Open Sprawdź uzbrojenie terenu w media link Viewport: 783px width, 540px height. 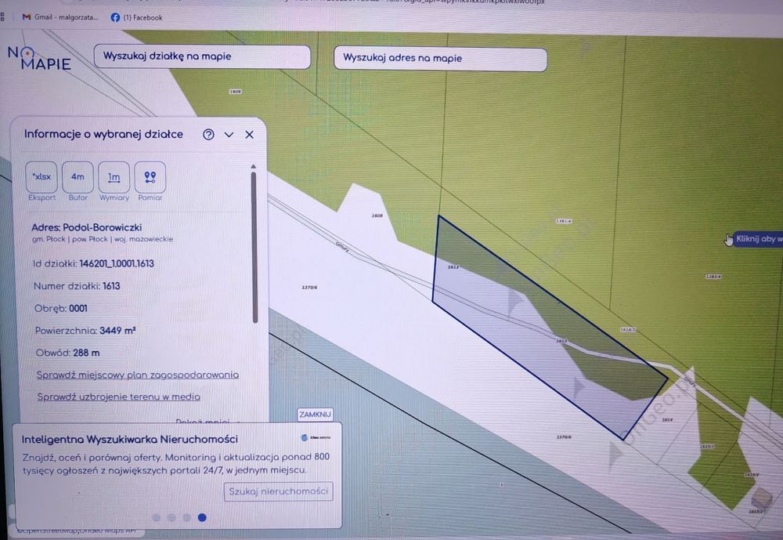tap(119, 397)
